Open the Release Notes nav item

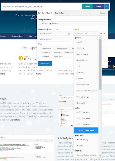17,36
